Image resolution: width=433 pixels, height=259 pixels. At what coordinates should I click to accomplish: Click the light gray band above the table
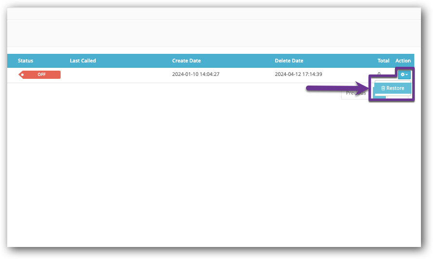[192, 34]
